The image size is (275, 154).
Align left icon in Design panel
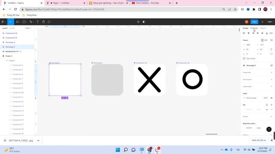[x=244, y=33]
